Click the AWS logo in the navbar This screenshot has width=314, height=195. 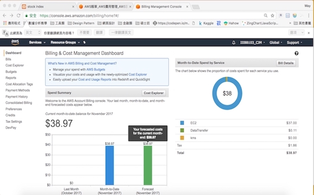[x=15, y=42]
